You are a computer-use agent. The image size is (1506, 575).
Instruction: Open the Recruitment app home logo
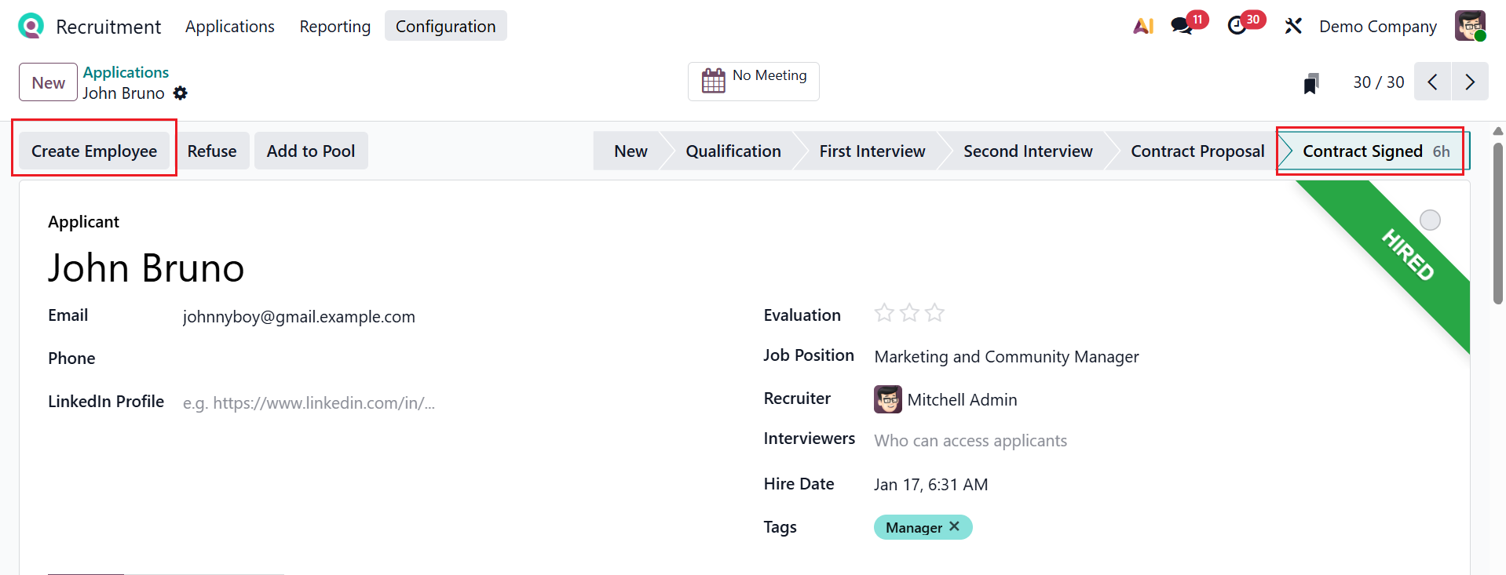(x=31, y=26)
